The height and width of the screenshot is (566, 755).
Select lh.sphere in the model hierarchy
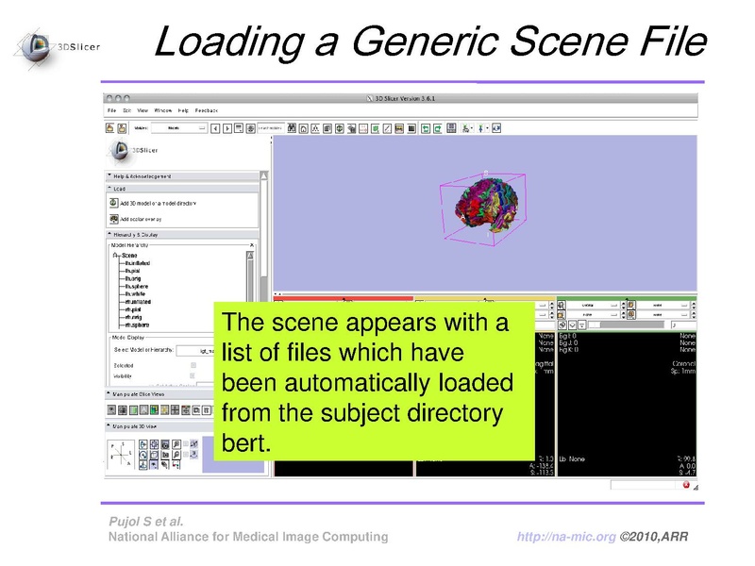[x=136, y=287]
